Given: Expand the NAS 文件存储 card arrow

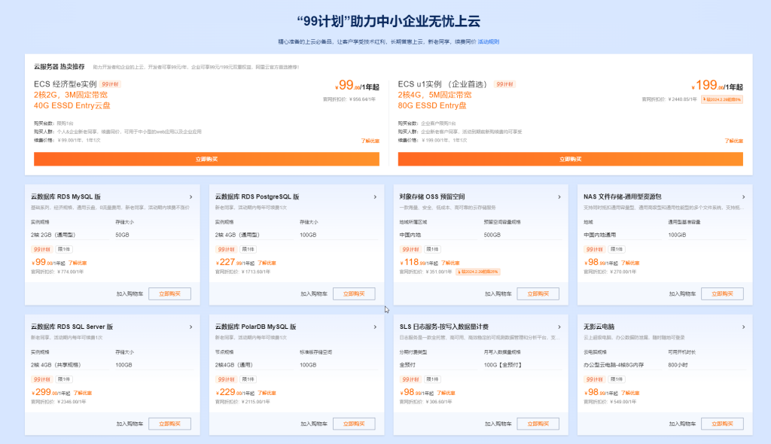Looking at the screenshot, I should [x=743, y=197].
